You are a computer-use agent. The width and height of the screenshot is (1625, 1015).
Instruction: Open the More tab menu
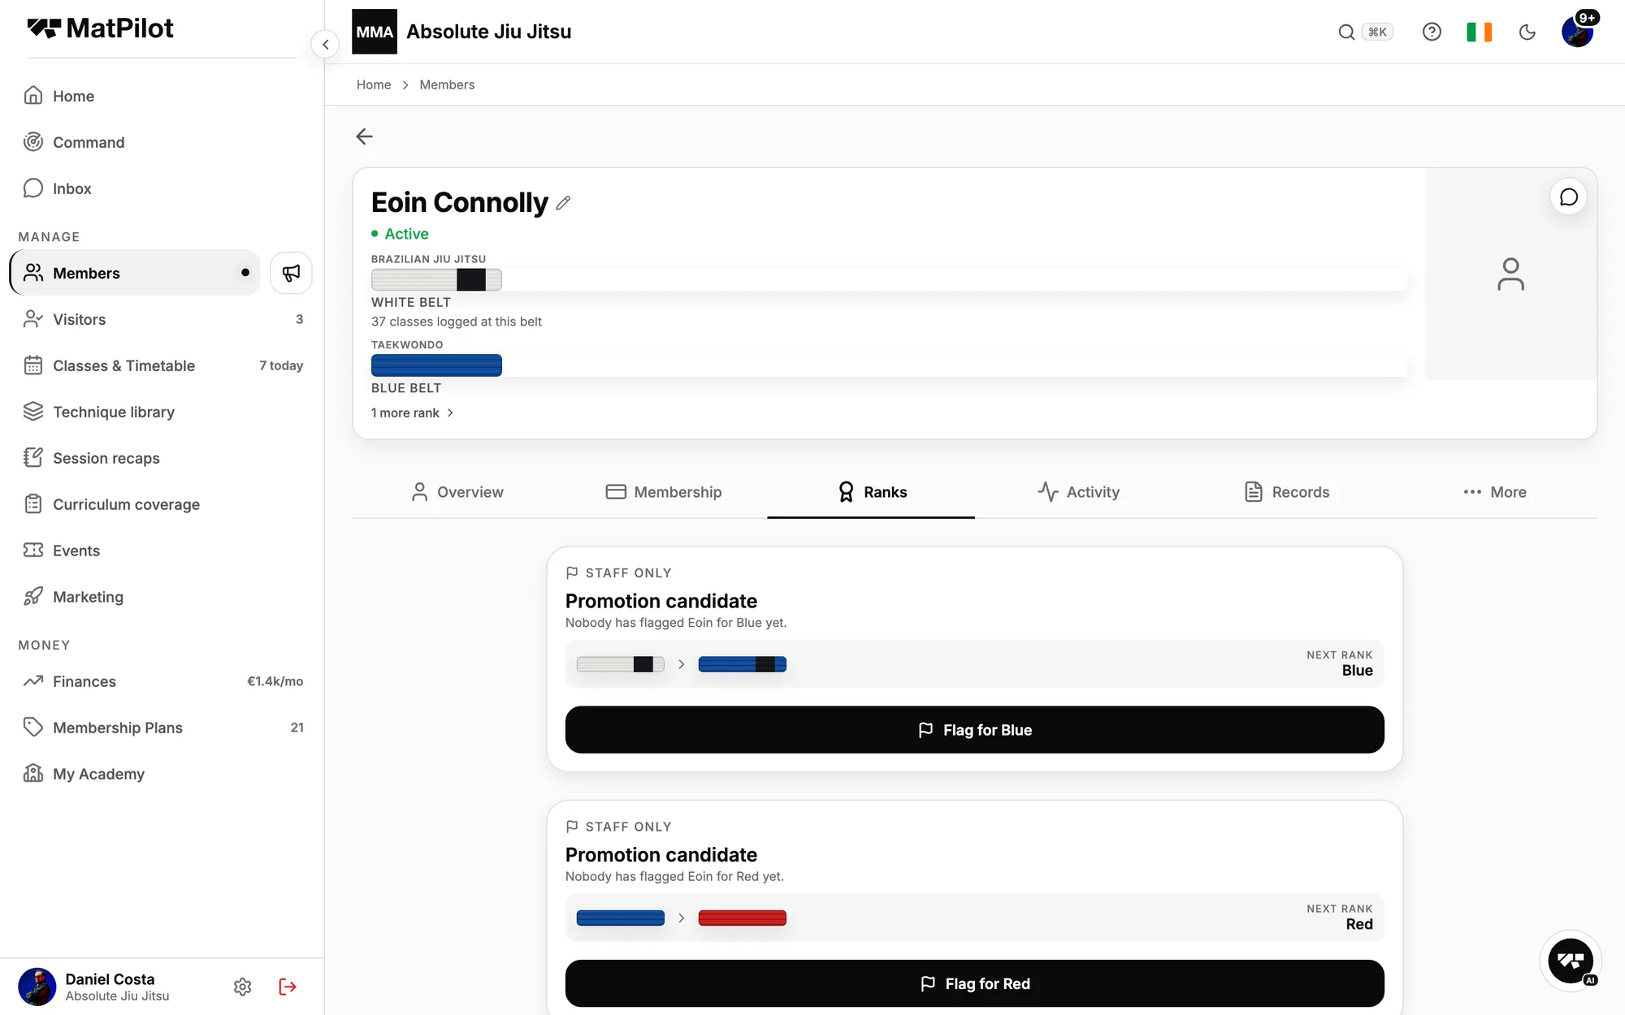coord(1494,492)
